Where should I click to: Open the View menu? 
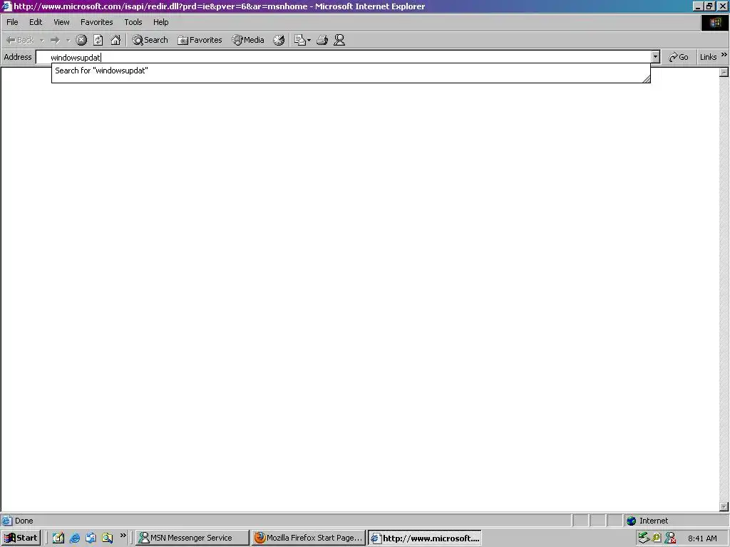[61, 22]
